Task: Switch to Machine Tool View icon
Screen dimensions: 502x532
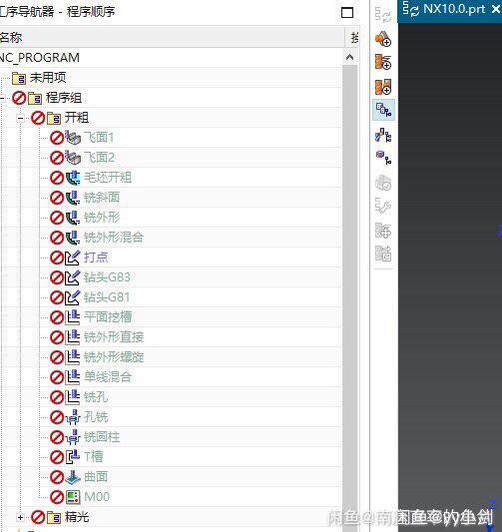Action: coord(383,135)
